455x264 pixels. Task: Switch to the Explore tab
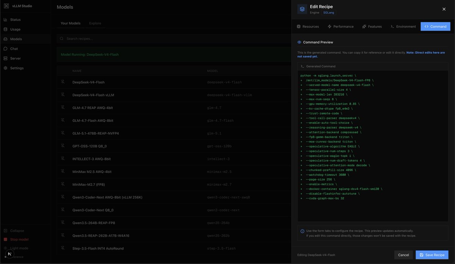(95, 23)
